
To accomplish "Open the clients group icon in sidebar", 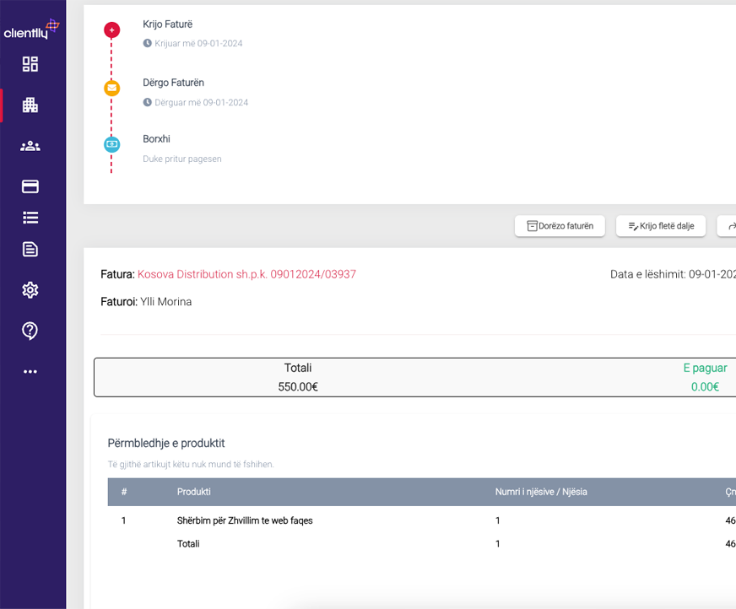I will click(30, 146).
